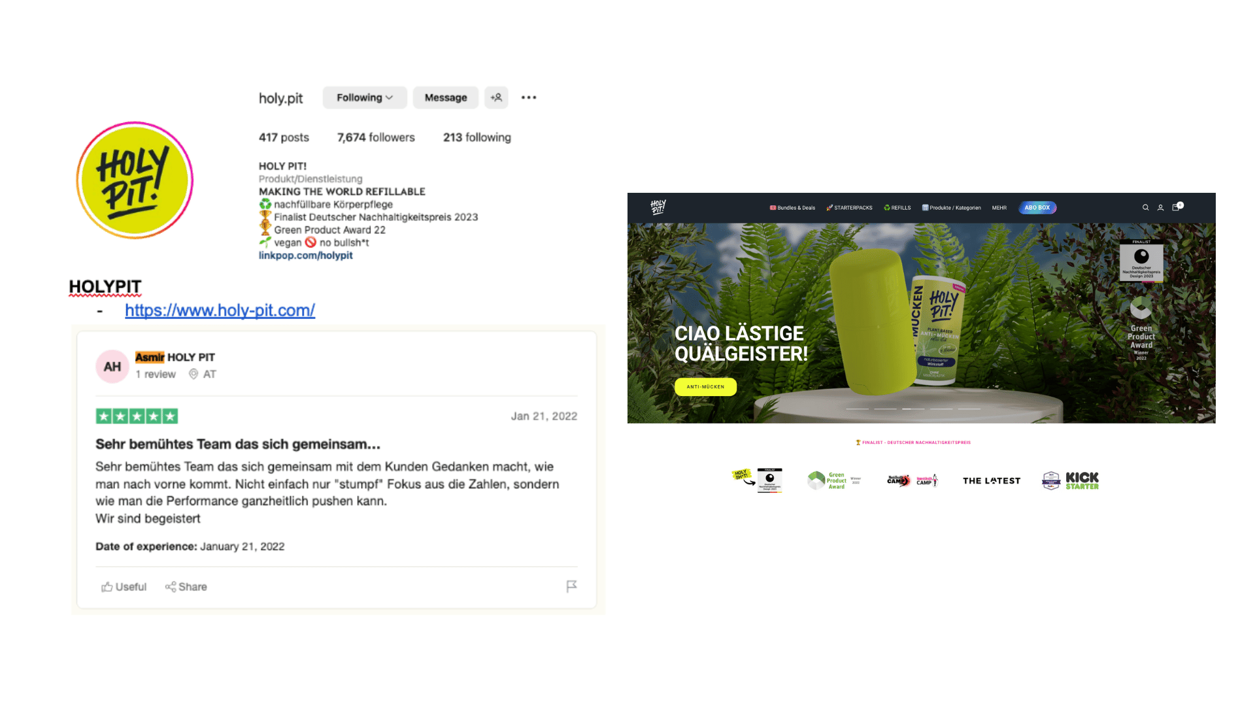Select the second hero slideshow indicator
Viewport: 1255px width, 706px height.
(x=885, y=409)
